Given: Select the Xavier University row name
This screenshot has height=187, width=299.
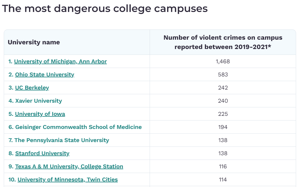Looking at the screenshot, I should pyautogui.click(x=38, y=101).
